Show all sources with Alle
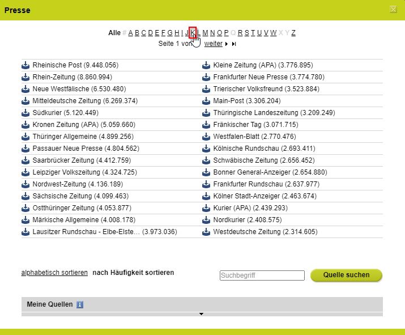 114,33
